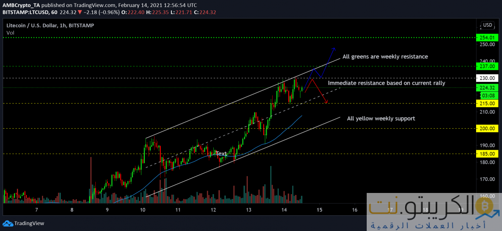The image size is (502, 231).
Task: Select 'All greens are weekly resistance' note
Action: [385, 56]
